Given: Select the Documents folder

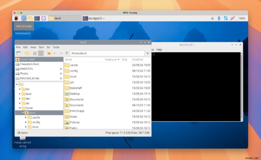Looking at the screenshot, I should tap(107, 99).
